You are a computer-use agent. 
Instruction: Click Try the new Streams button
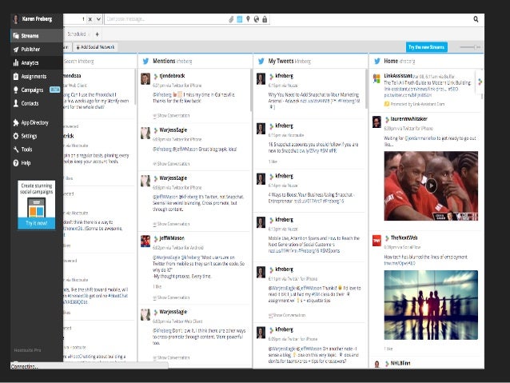pos(426,47)
